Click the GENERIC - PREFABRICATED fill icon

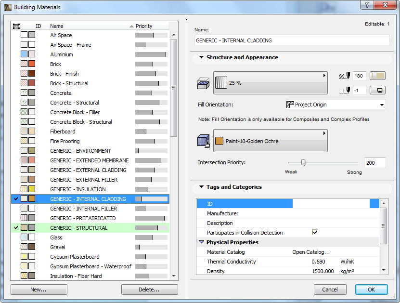[x=24, y=218]
